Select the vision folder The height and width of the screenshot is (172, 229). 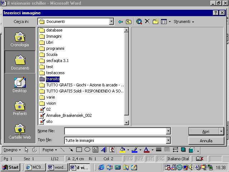click(x=48, y=104)
